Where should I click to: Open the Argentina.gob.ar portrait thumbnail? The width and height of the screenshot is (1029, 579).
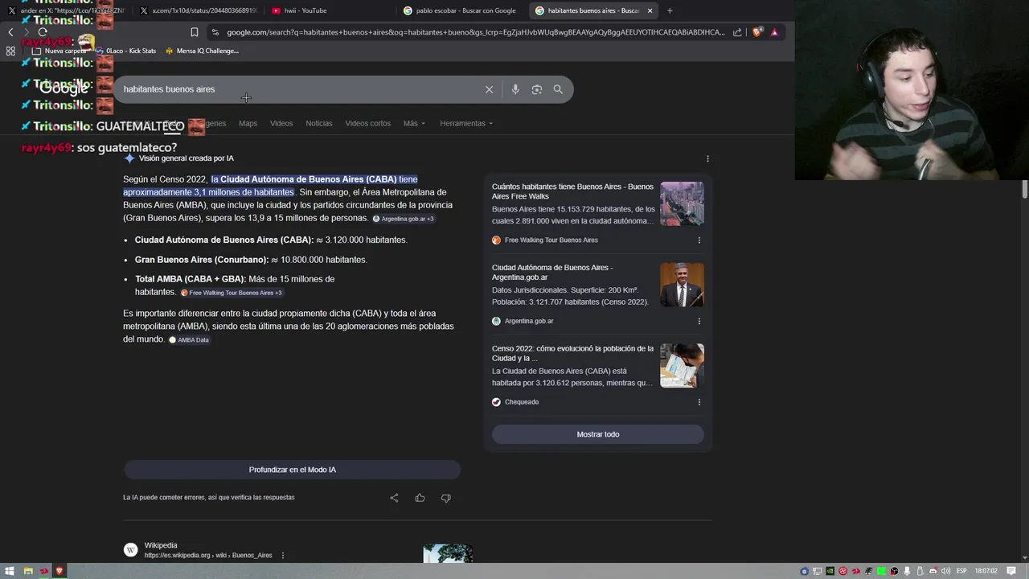tap(682, 285)
